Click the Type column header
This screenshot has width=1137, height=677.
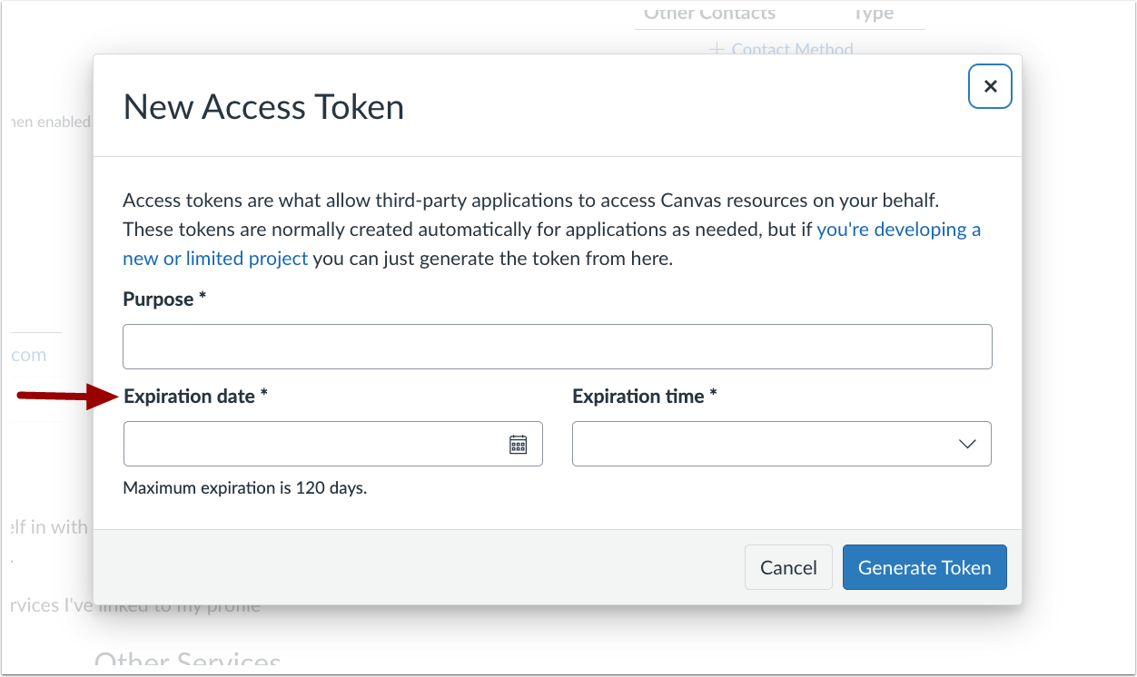click(x=874, y=13)
